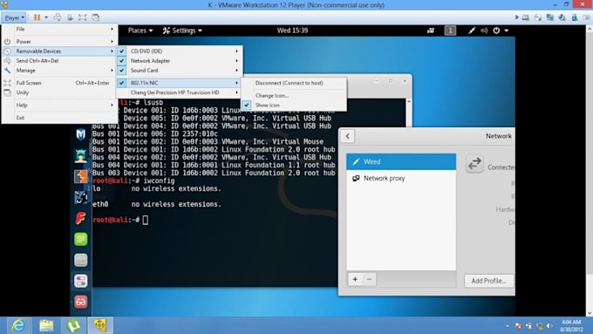Click the terminal window scrollbar up arrow

pyautogui.click(x=408, y=101)
